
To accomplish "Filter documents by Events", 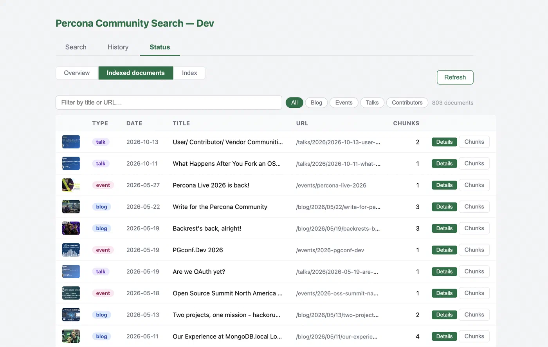I will (x=344, y=103).
